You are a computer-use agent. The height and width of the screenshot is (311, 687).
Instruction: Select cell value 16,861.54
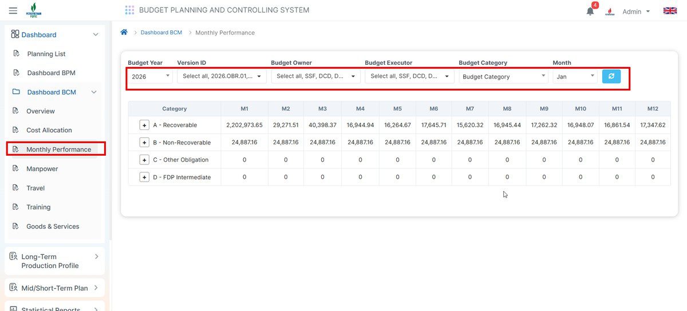(617, 125)
